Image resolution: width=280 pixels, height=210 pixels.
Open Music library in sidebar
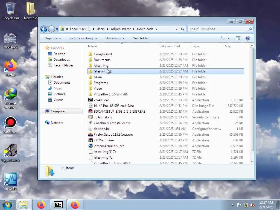point(58,88)
